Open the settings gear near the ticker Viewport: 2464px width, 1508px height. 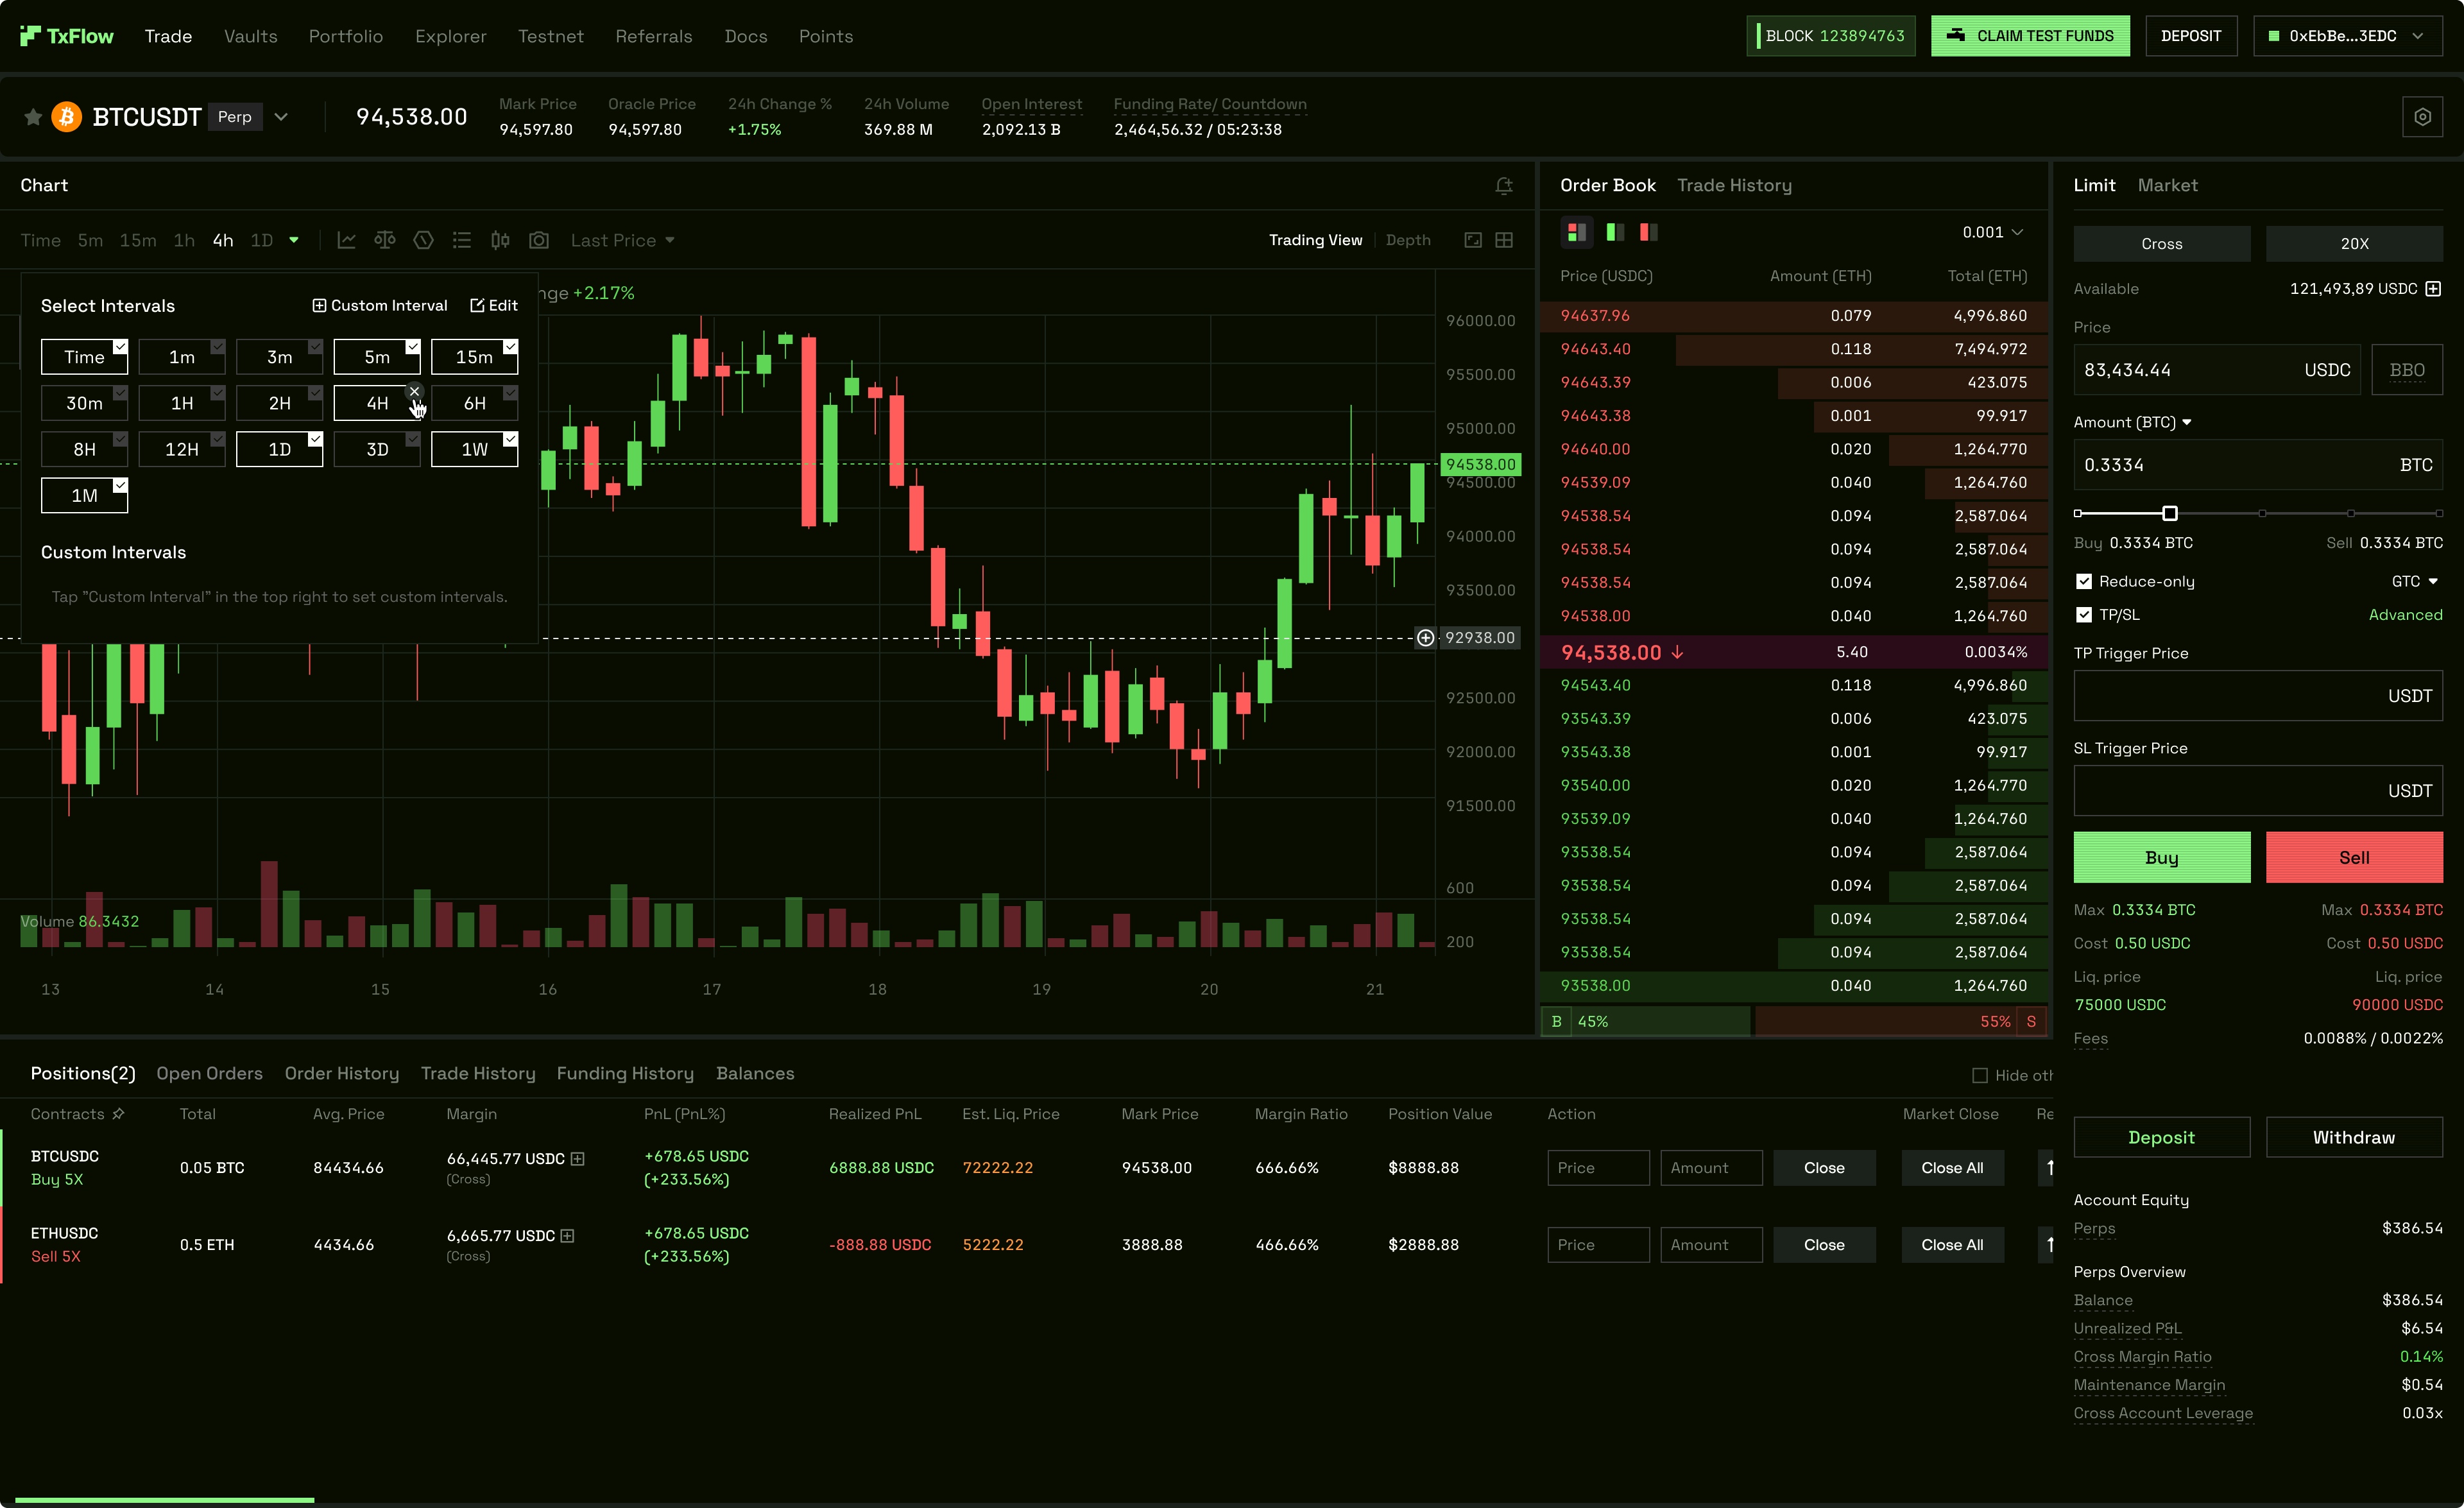pos(2423,116)
